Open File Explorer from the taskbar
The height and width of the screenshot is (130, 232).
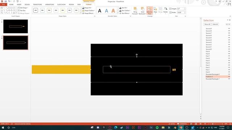coord(163,127)
